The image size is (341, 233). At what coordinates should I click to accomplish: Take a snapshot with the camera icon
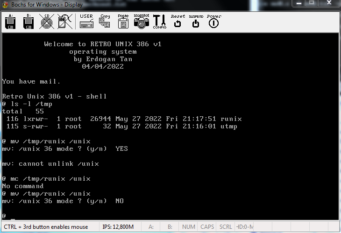click(x=142, y=21)
